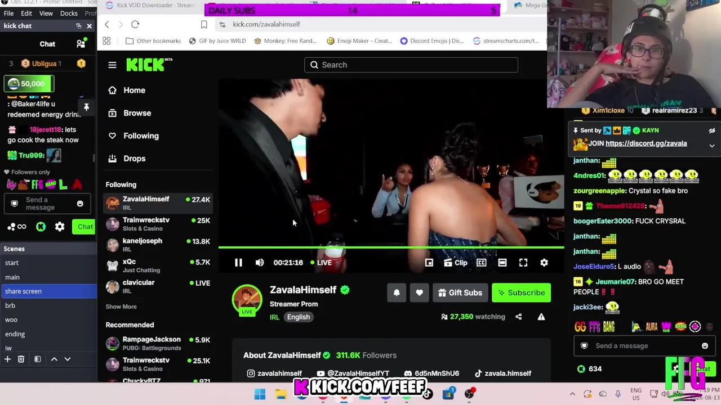Pause the ZavalaHimself live stream

[238, 263]
